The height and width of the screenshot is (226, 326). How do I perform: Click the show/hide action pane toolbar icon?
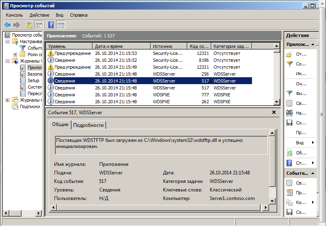(61, 25)
